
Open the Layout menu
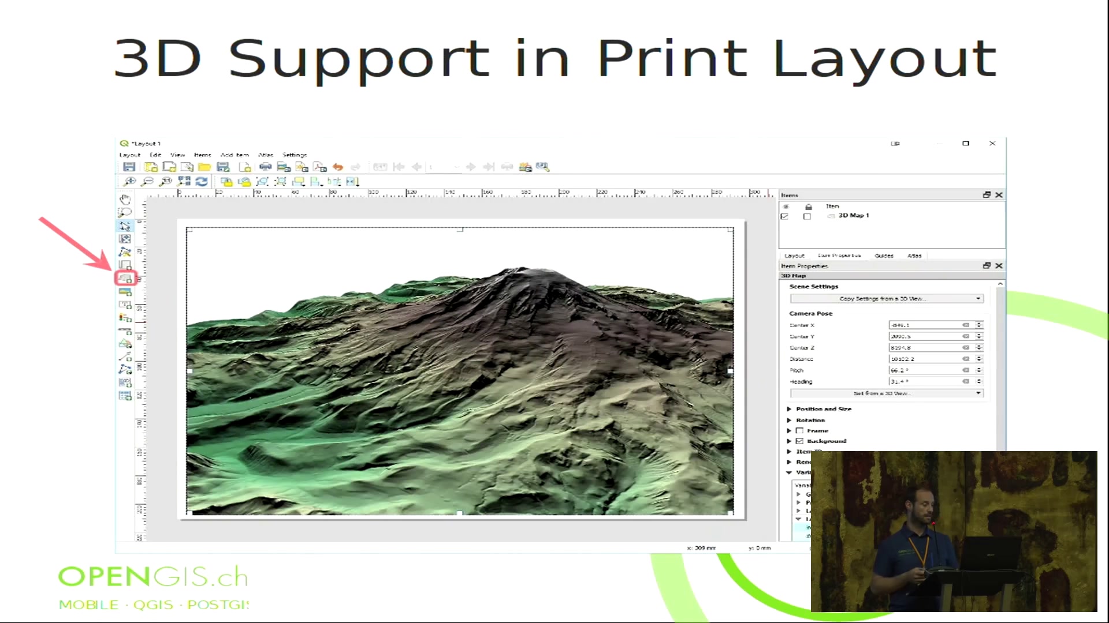[130, 155]
